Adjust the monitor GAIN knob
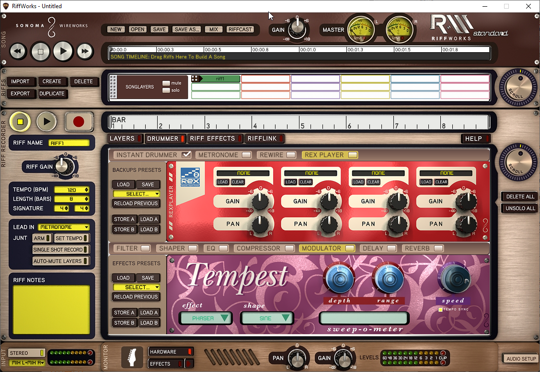This screenshot has width=540, height=372. tap(343, 358)
